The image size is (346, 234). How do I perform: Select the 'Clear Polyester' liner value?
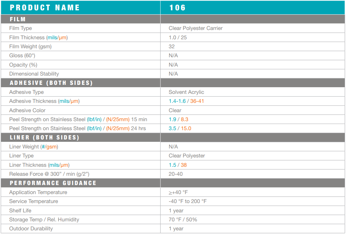coord(187,156)
